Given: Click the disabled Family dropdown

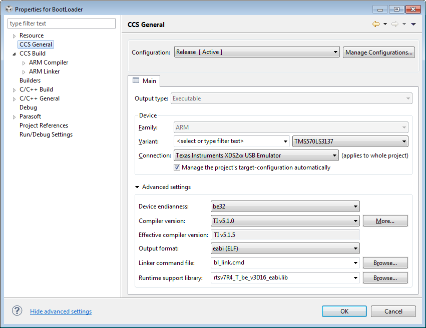Looking at the screenshot, I should 291,127.
